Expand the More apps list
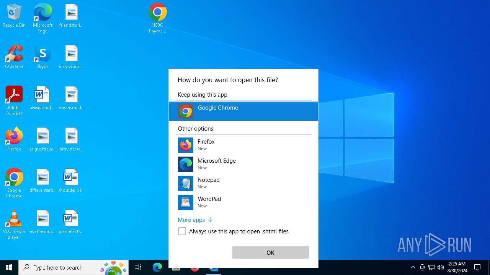Image resolution: width=490 pixels, height=275 pixels. [x=195, y=220]
